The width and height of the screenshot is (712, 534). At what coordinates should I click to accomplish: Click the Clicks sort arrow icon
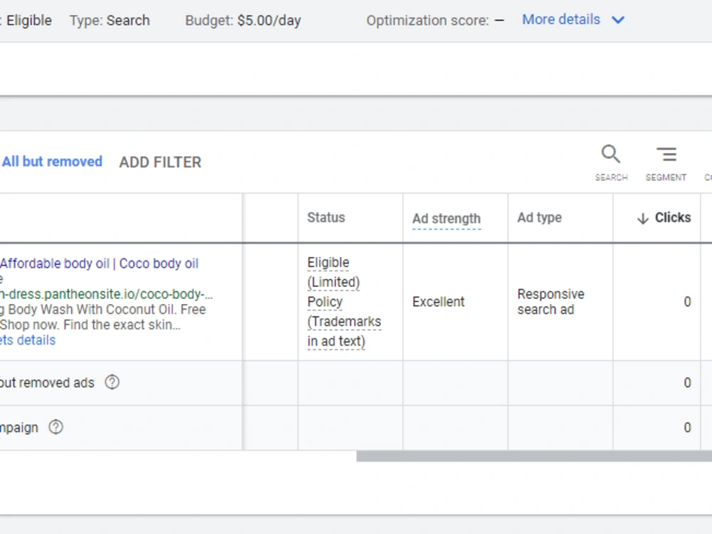642,219
